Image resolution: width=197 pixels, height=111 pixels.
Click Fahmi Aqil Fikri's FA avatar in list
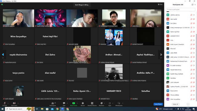point(168,32)
